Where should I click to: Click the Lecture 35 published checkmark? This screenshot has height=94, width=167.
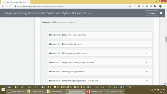[x=50, y=81]
